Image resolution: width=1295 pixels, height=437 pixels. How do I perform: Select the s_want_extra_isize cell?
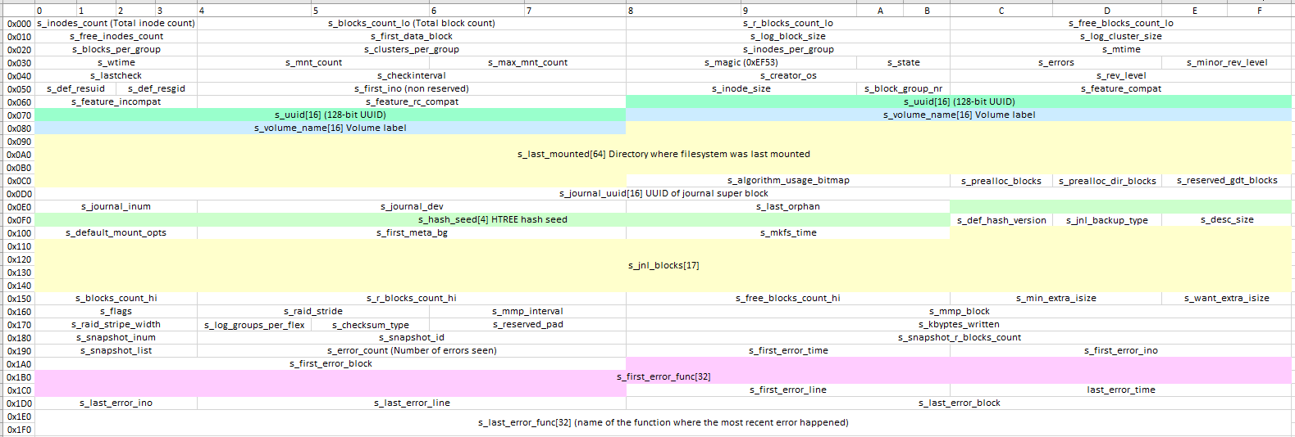1226,298
